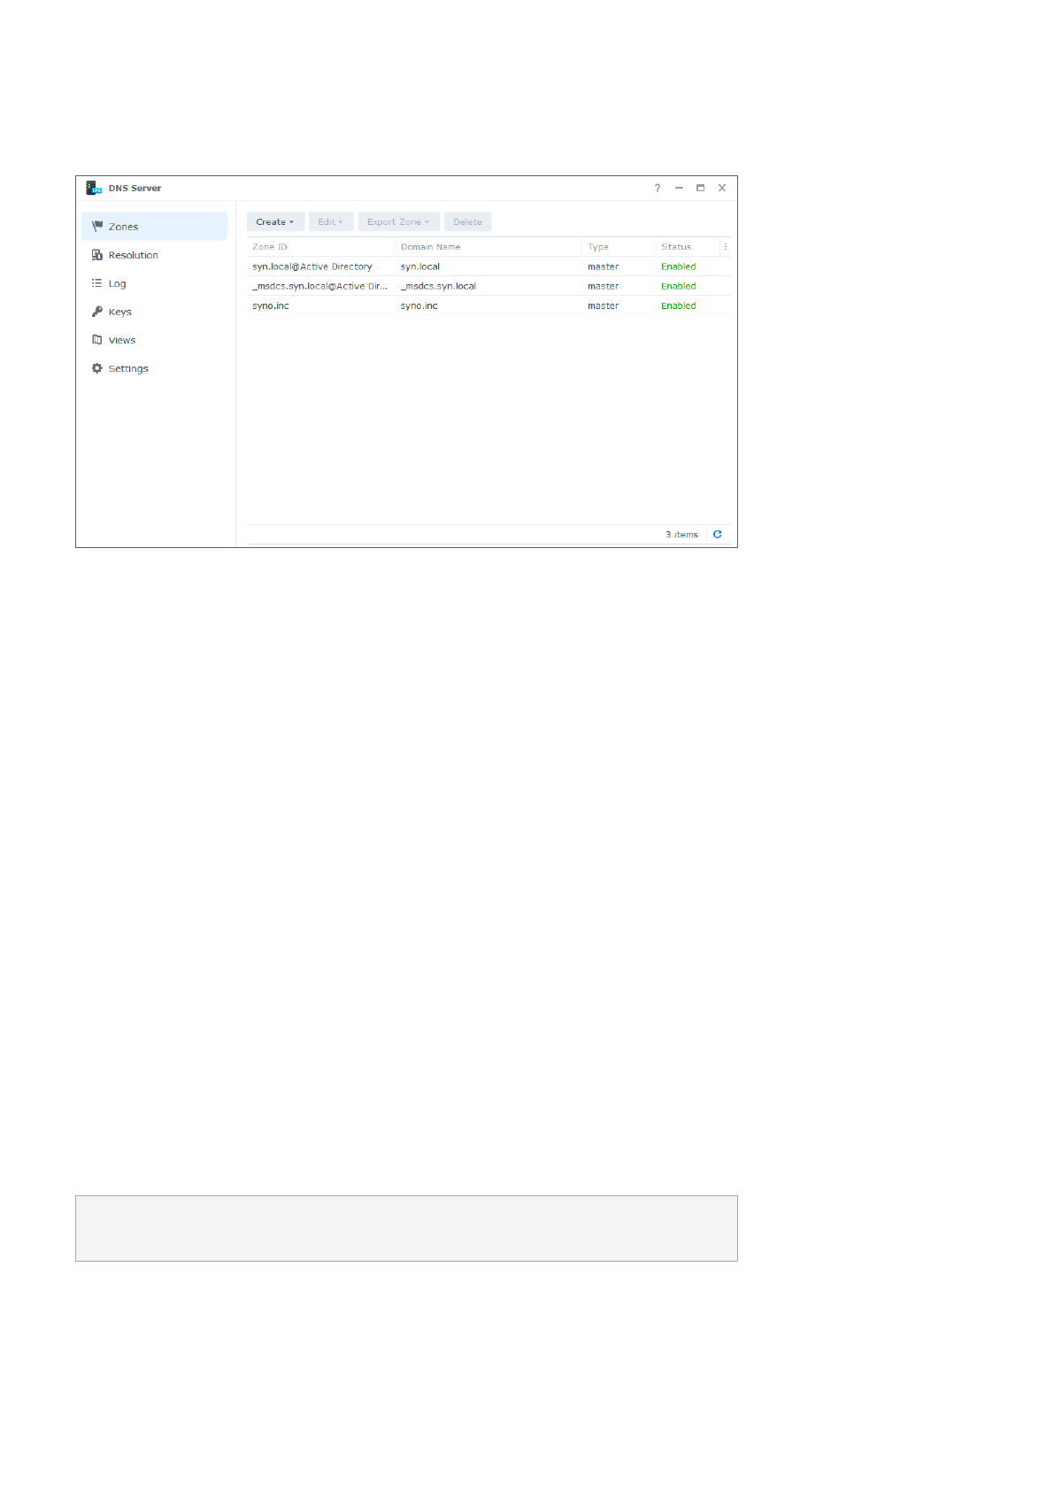
Task: Open Settings gear icon
Action: coord(97,368)
